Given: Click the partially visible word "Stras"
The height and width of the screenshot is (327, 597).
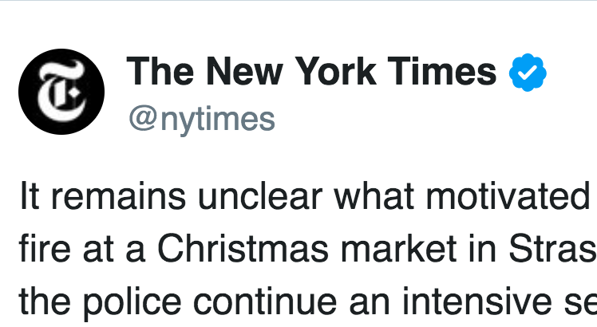Looking at the screenshot, I should 552,249.
